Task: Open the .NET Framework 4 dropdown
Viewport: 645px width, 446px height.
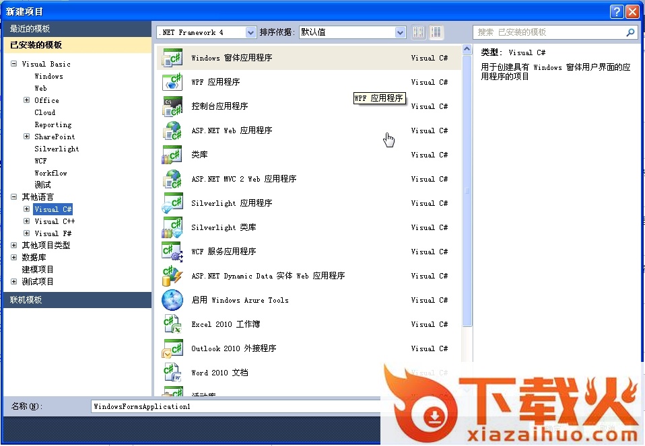Action: point(250,32)
